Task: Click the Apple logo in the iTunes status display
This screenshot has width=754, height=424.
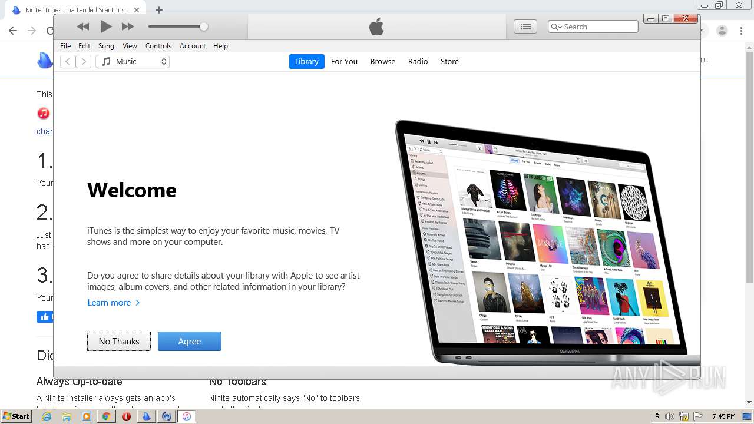Action: [x=376, y=26]
